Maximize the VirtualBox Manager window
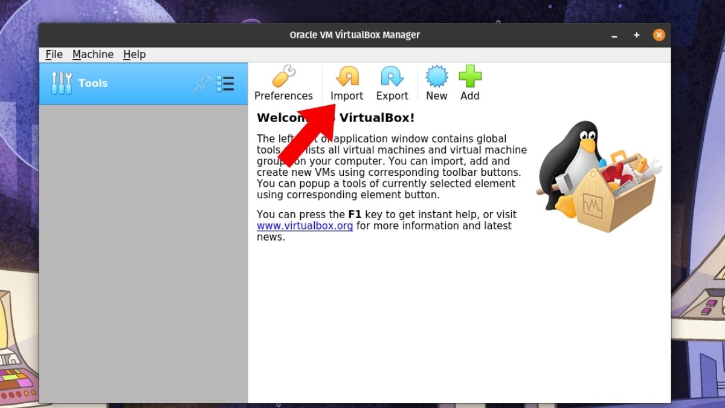This screenshot has height=408, width=725. pos(637,36)
